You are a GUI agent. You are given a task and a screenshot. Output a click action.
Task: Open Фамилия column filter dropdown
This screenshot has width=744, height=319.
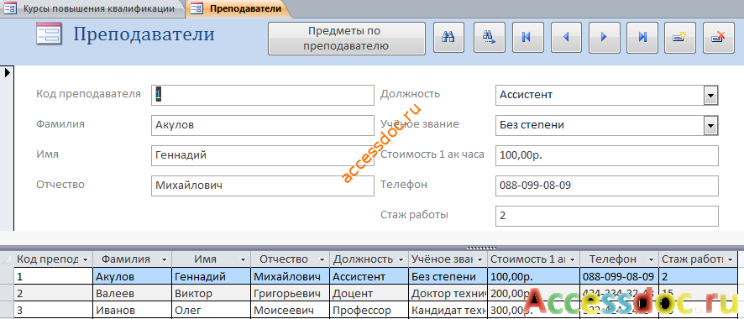[x=165, y=259]
